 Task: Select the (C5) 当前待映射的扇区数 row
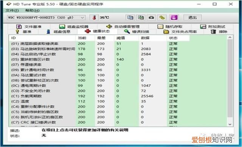(118, 112)
